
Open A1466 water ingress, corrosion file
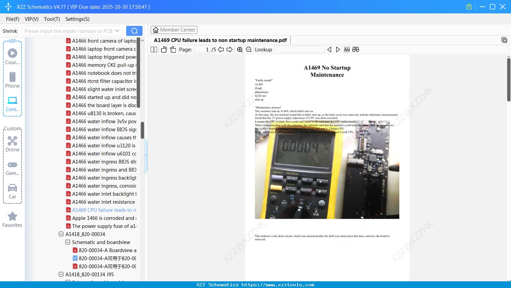[101, 186]
